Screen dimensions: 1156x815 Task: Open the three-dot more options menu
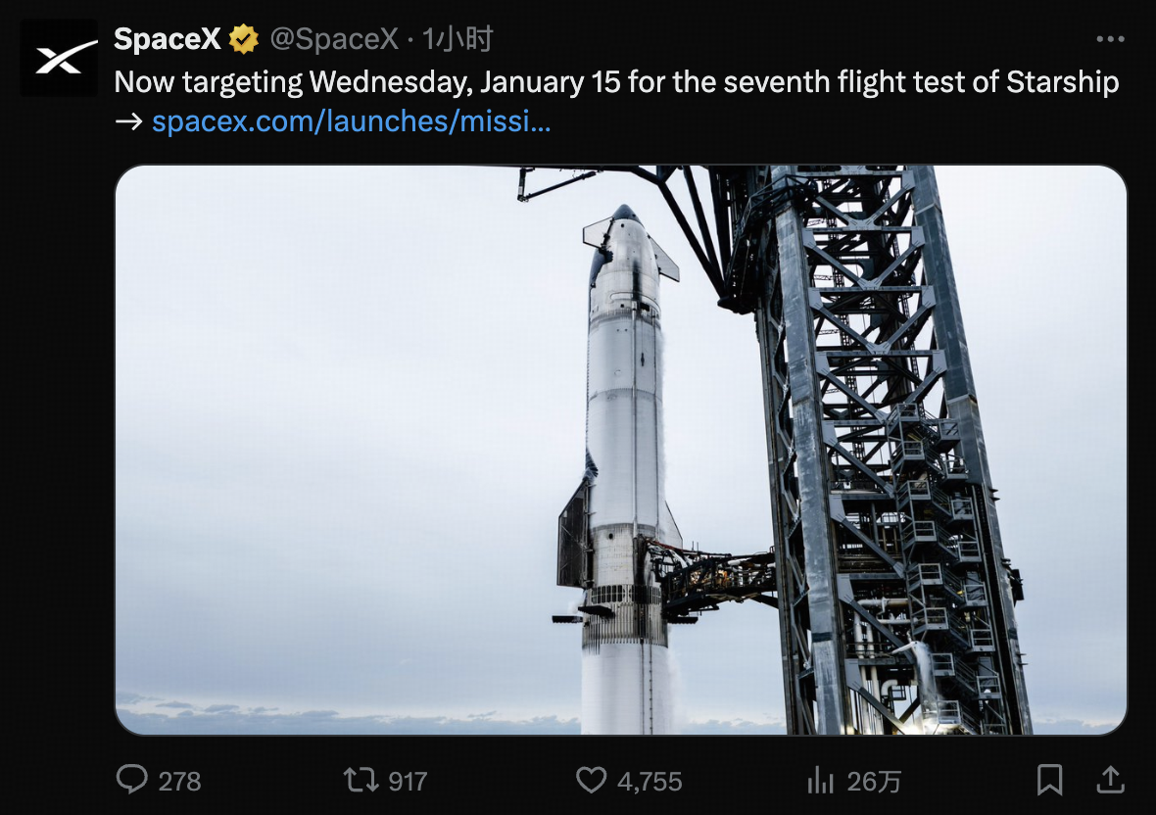(1110, 37)
